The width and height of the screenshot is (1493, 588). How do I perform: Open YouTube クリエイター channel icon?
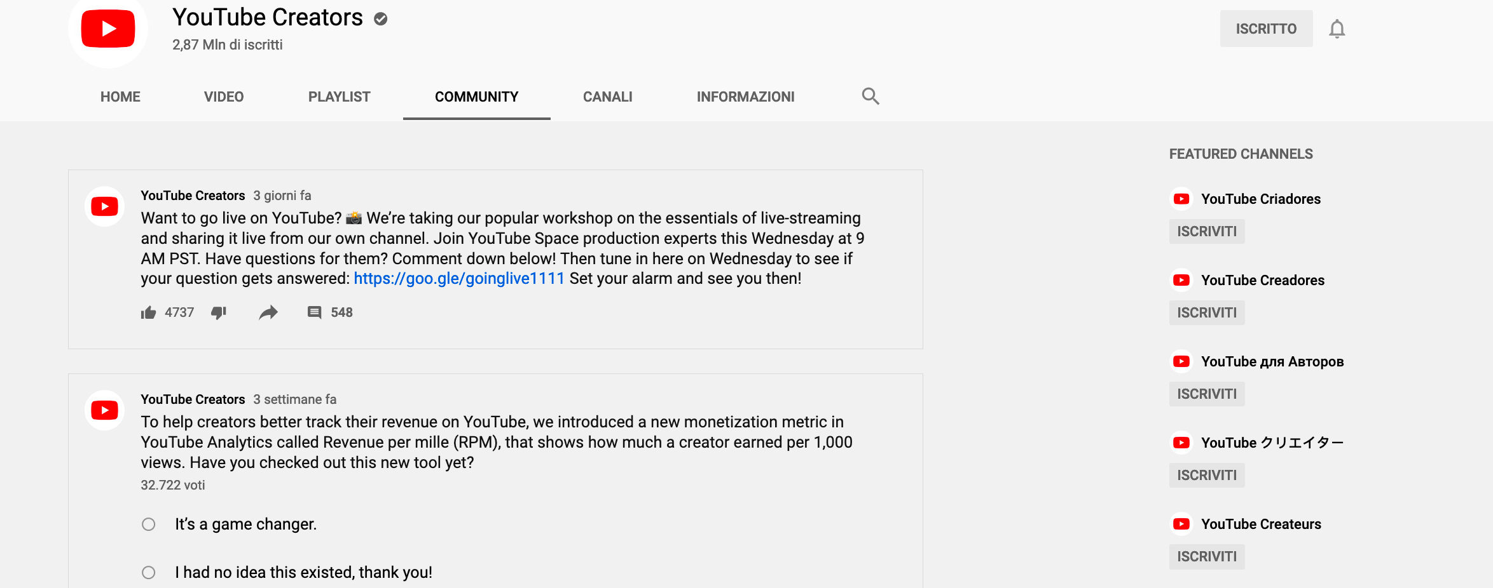point(1181,443)
